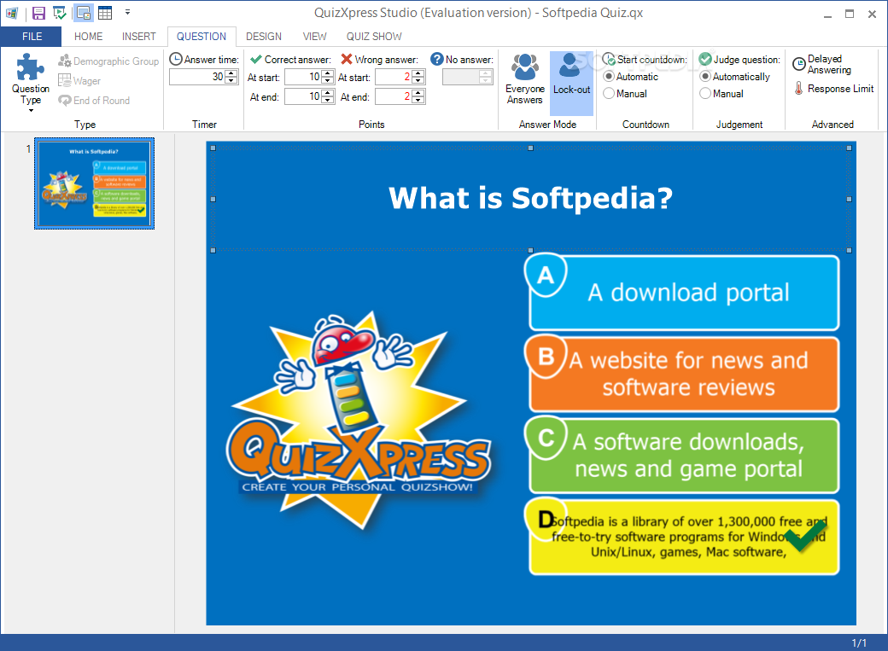This screenshot has height=651, width=888.
Task: Click the Start countdown icon
Action: (x=609, y=59)
